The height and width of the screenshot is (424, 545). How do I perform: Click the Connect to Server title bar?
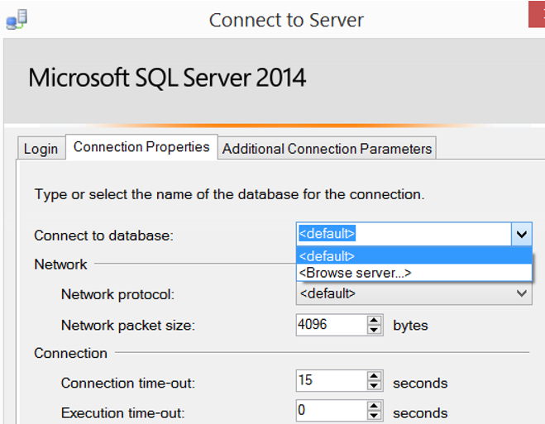pyautogui.click(x=286, y=20)
